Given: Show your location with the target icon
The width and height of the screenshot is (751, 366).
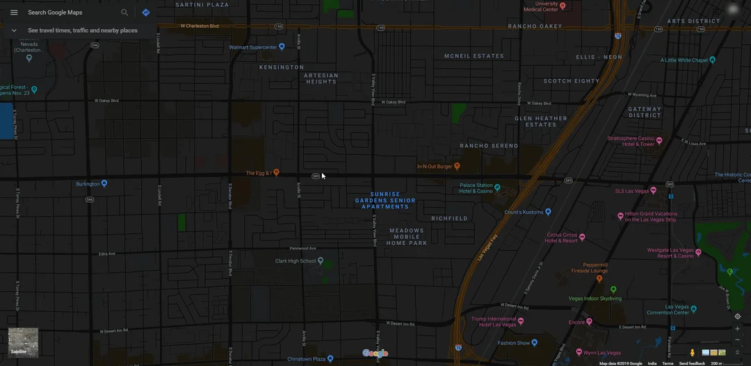Looking at the screenshot, I should pos(738,316).
